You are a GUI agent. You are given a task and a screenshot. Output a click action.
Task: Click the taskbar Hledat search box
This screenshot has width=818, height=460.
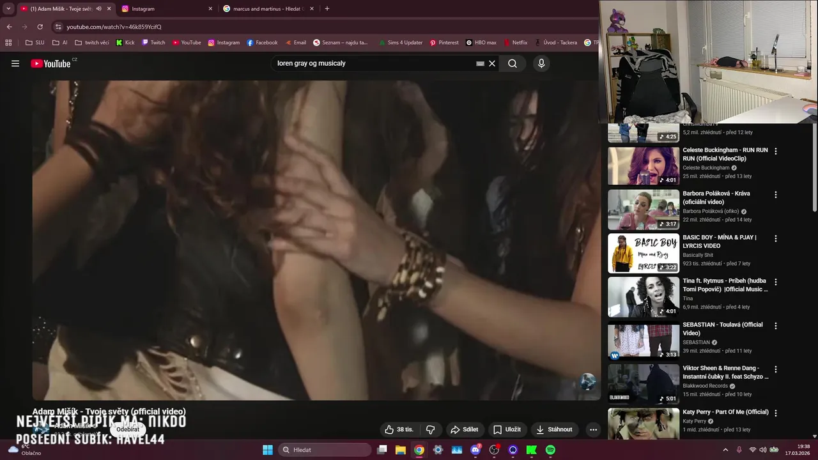[x=325, y=450]
